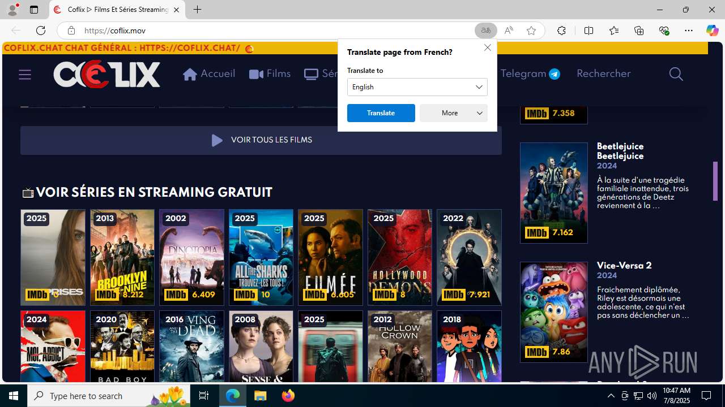Open the taskbar clock showing 10:47 AM
The image size is (725, 407).
(676, 396)
